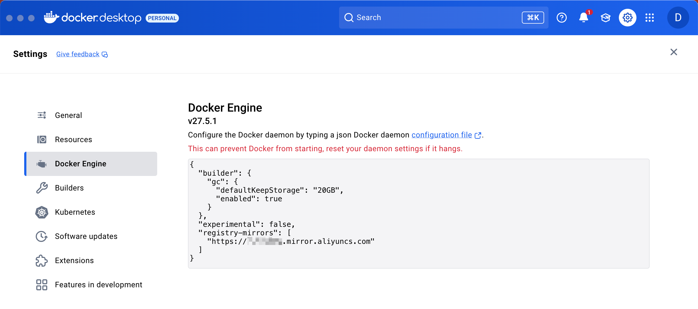
Task: Click the Builders wrench icon
Action: click(x=42, y=188)
